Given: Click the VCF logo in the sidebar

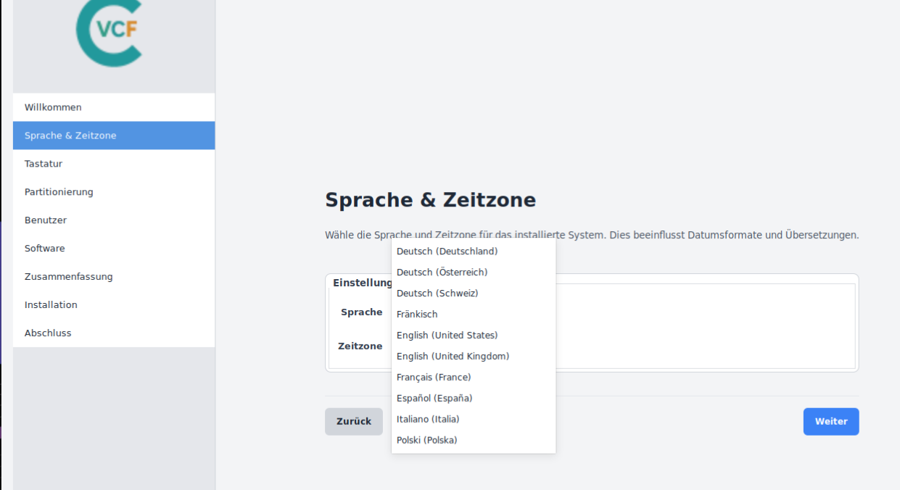Looking at the screenshot, I should point(109,33).
